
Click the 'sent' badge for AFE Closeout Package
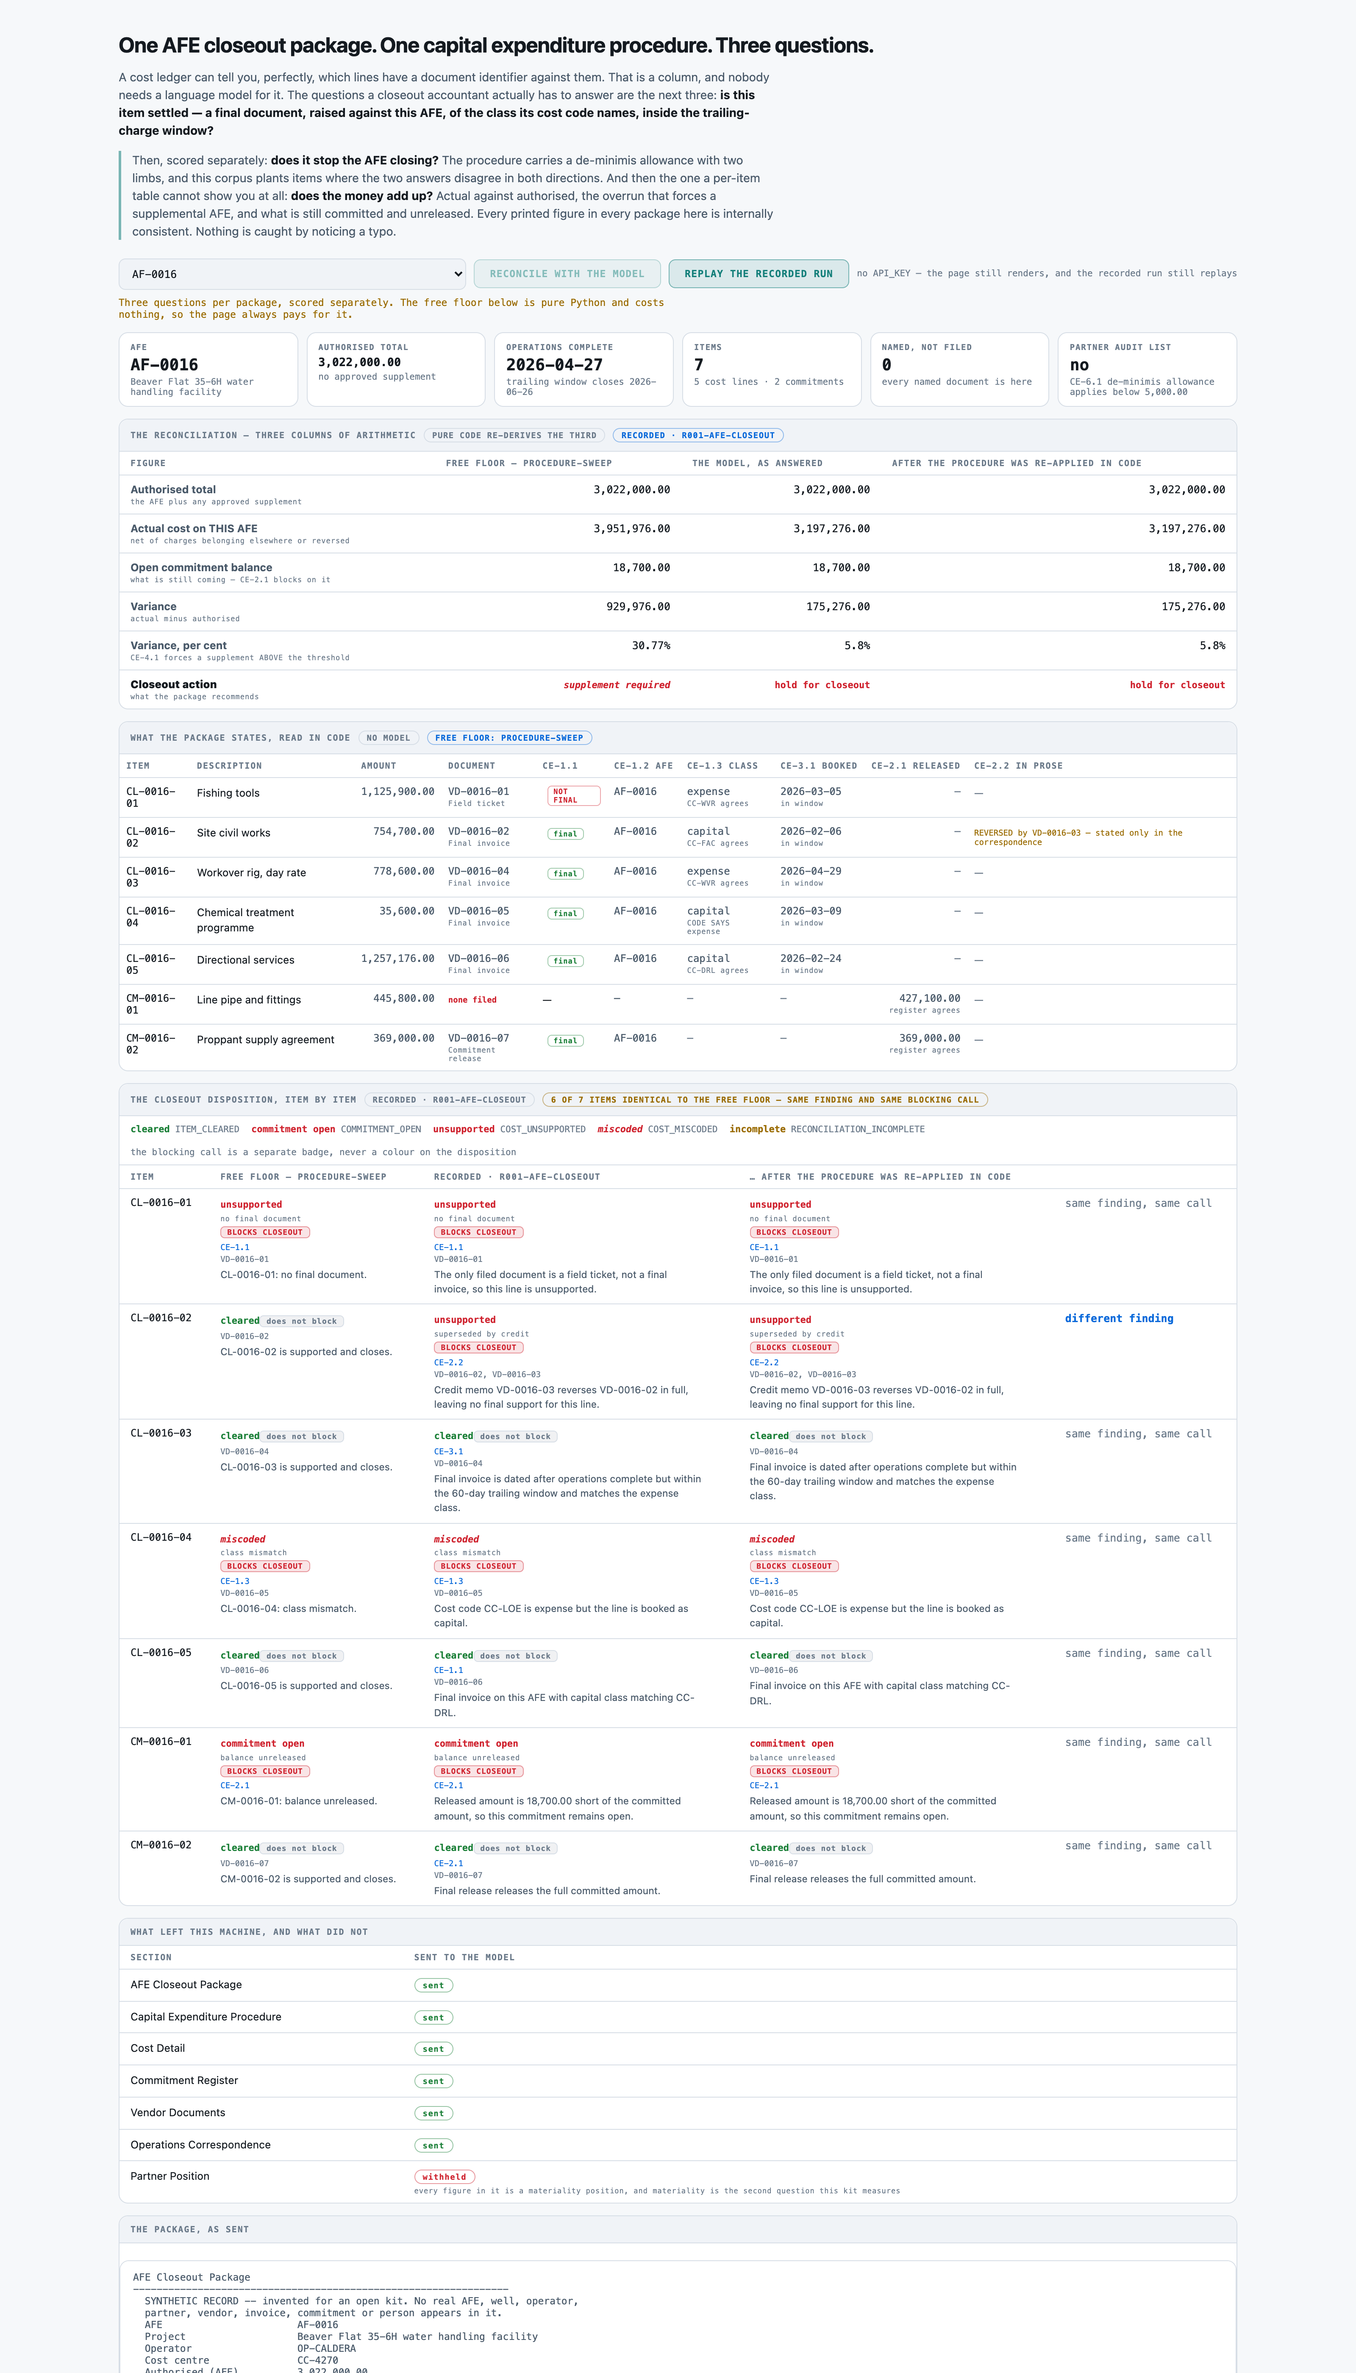[x=433, y=1986]
